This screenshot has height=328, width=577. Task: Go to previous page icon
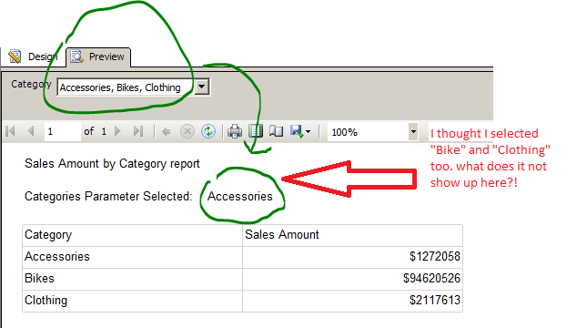point(31,131)
